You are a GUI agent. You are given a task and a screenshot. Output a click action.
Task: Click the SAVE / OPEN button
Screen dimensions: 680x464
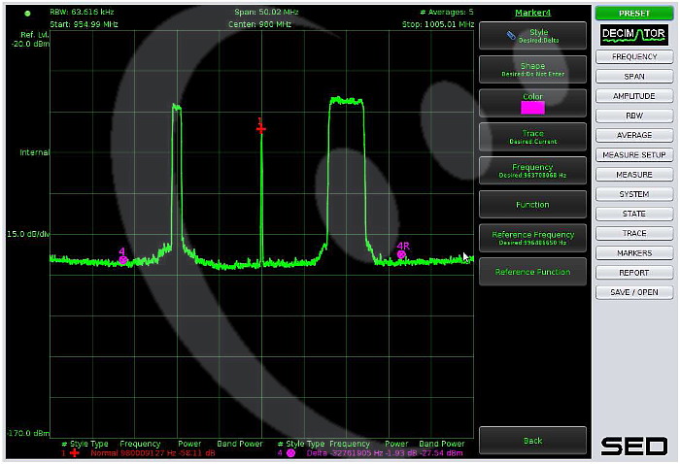(x=633, y=292)
